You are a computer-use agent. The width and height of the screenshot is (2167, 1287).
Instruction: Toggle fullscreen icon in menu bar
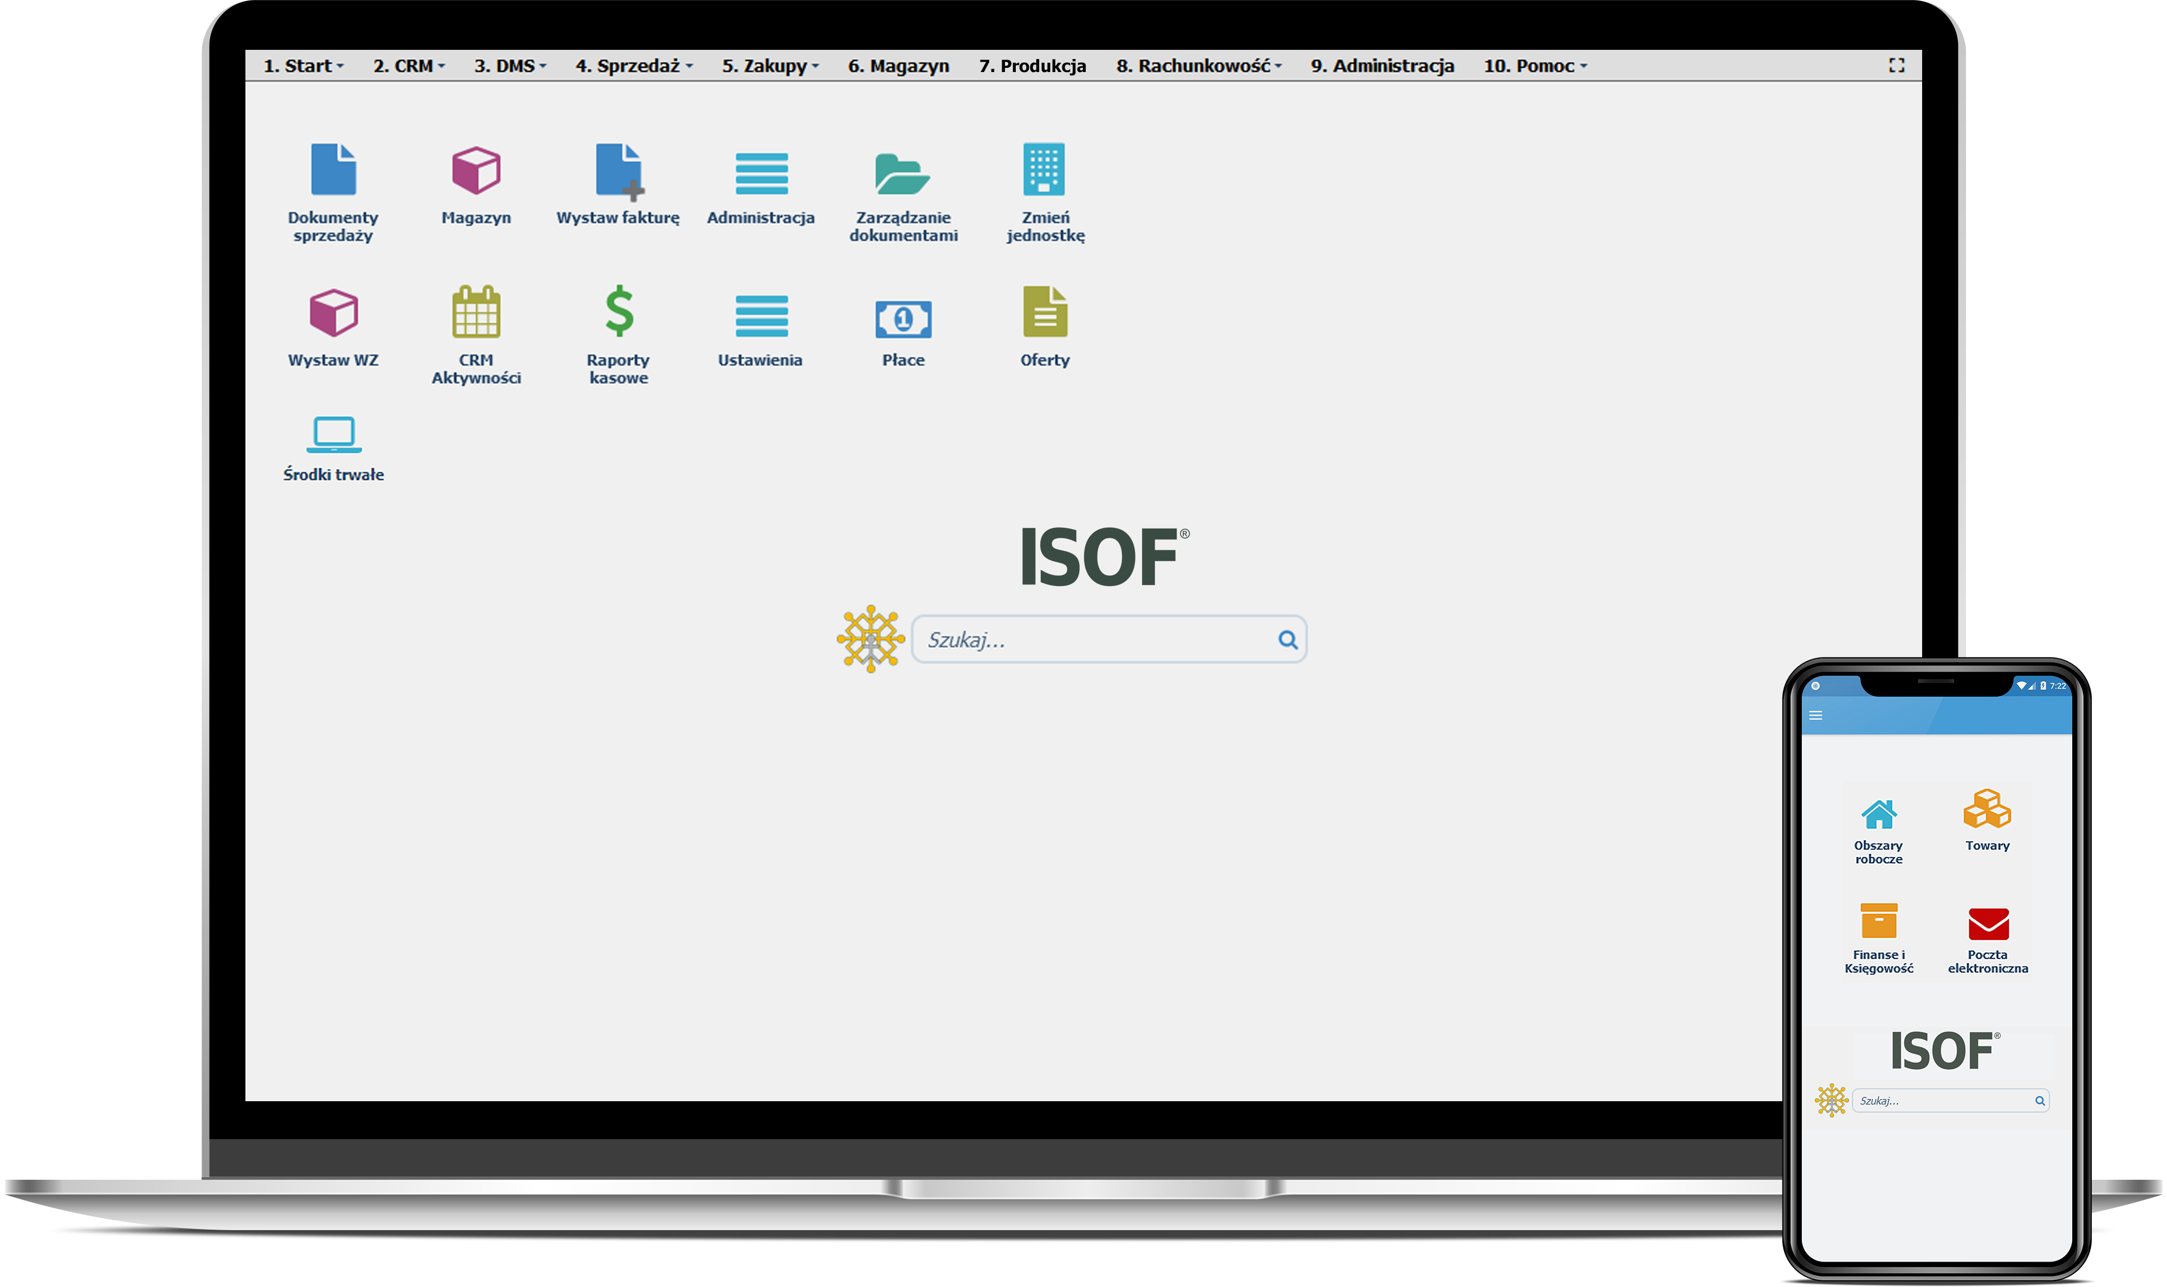click(1897, 65)
